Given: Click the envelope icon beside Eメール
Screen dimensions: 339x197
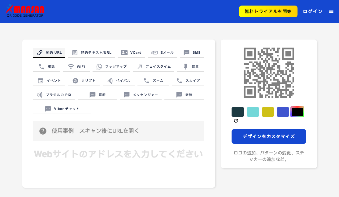Looking at the screenshot, I should tap(154, 52).
